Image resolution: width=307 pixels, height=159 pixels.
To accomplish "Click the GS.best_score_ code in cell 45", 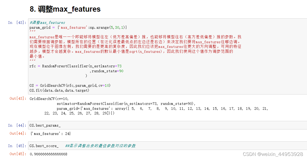I will click(x=44, y=146).
